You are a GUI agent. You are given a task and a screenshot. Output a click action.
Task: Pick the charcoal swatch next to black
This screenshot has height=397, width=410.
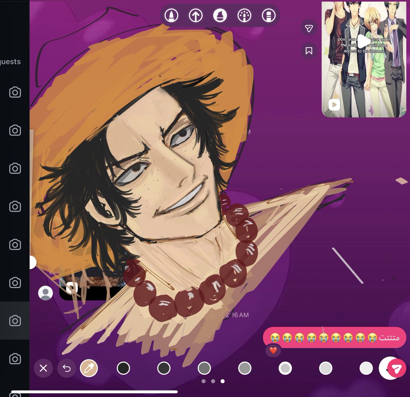point(164,368)
